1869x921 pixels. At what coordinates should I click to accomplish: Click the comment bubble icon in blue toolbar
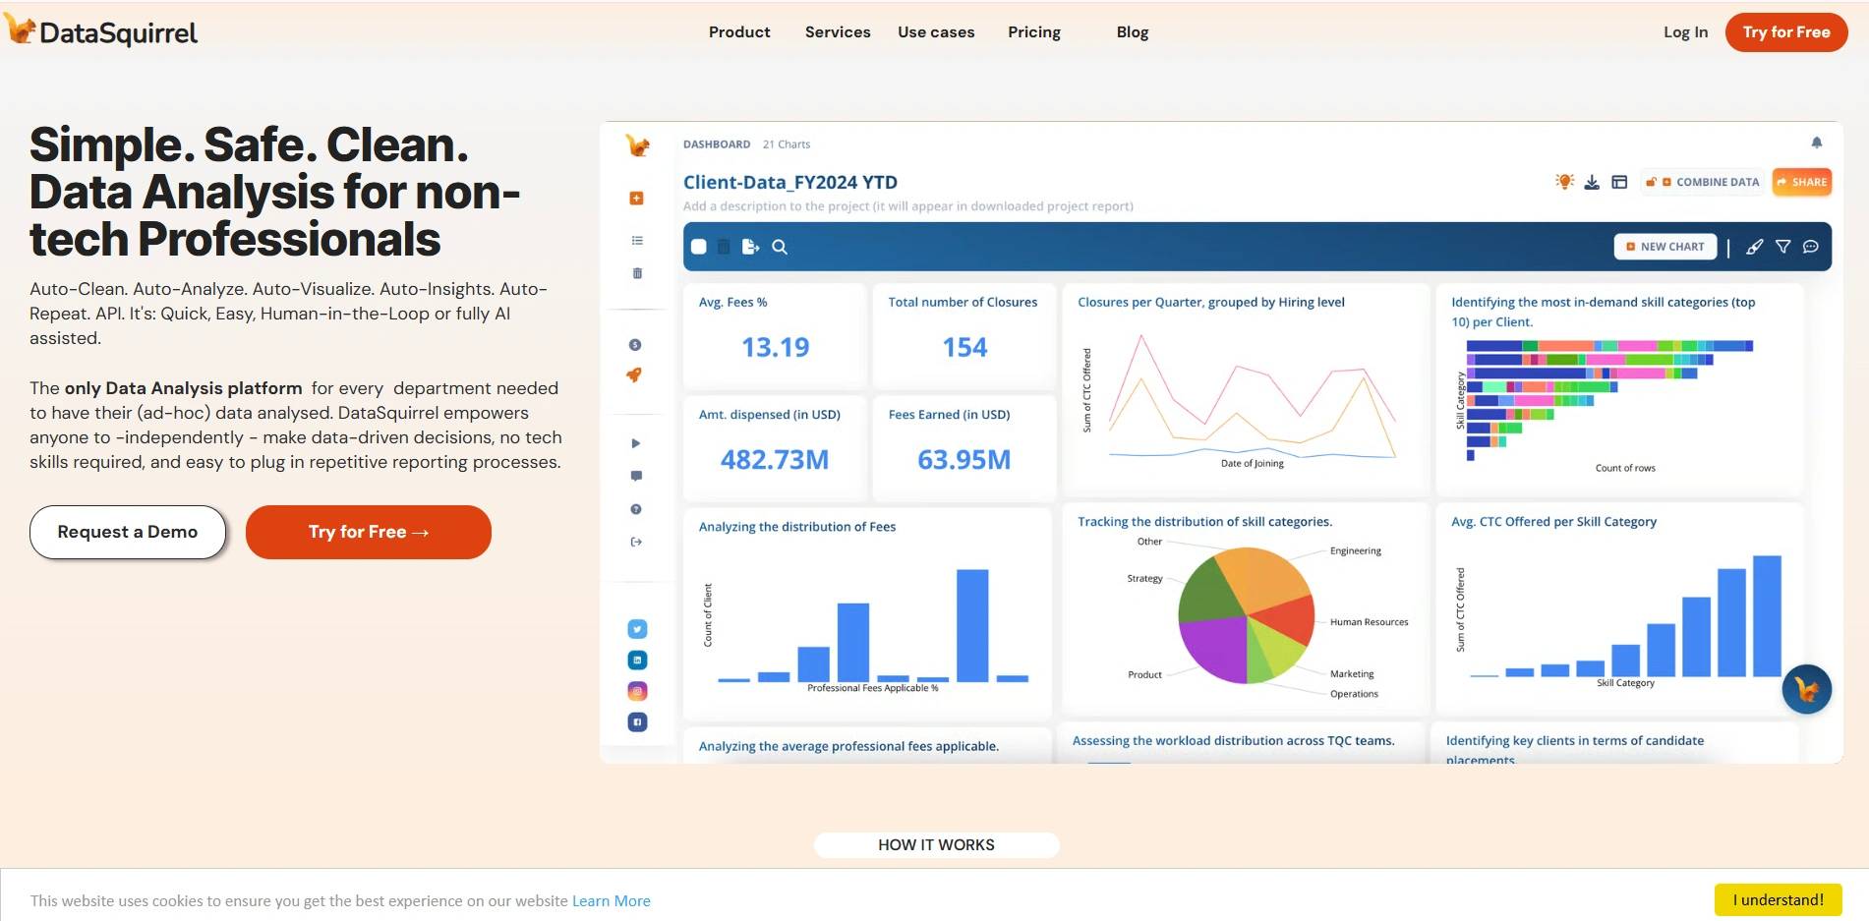1811,247
